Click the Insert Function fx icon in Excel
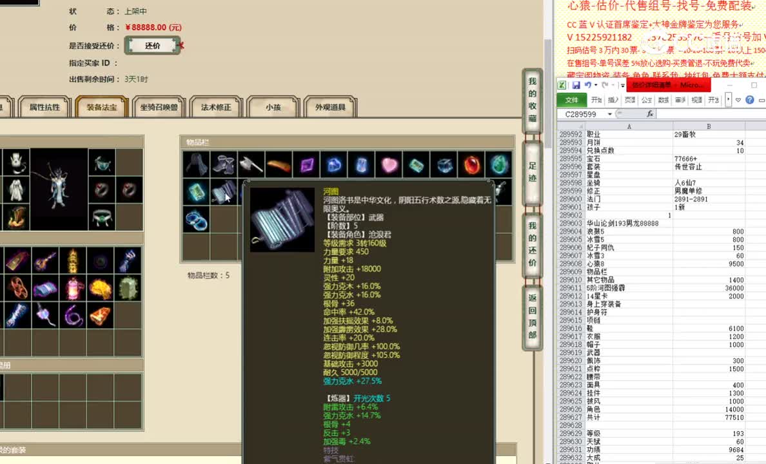This screenshot has height=464, width=766. point(651,113)
